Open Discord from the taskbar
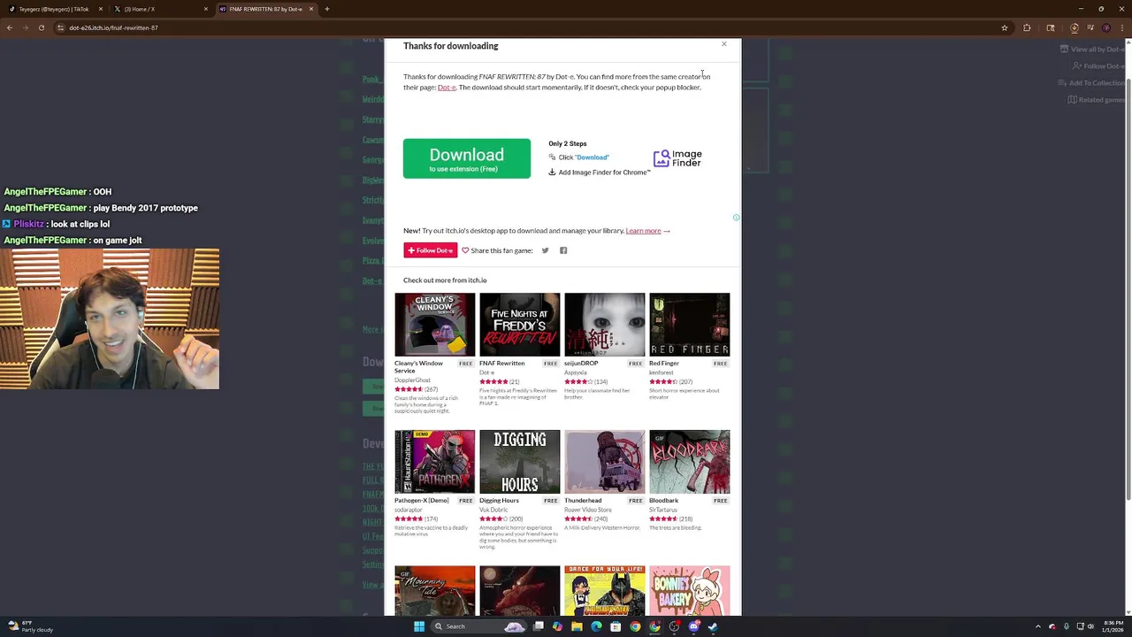The height and width of the screenshot is (637, 1132). point(693,626)
